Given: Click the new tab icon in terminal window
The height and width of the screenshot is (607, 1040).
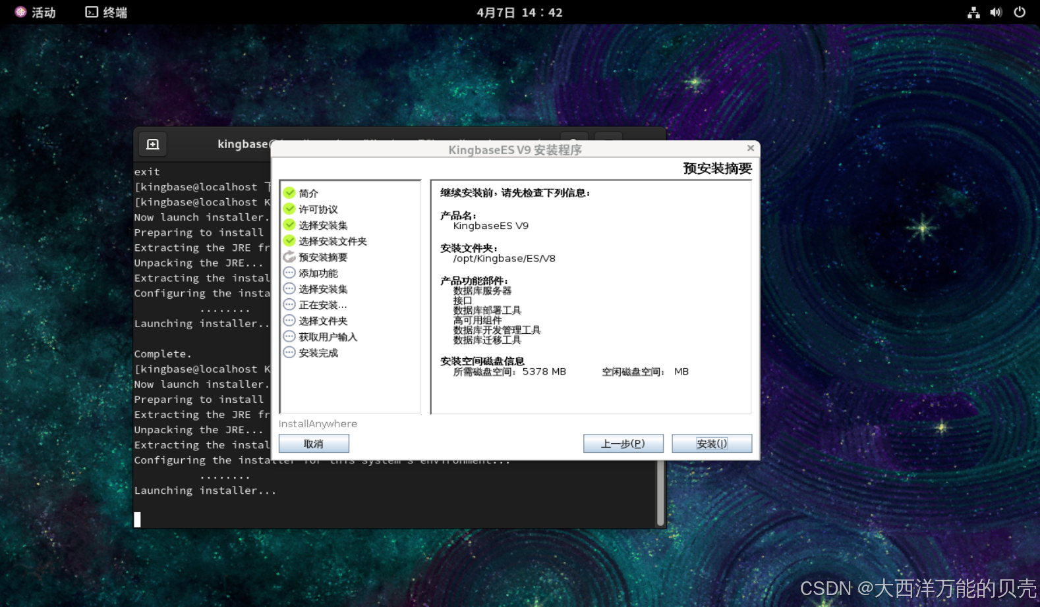Looking at the screenshot, I should 153,144.
